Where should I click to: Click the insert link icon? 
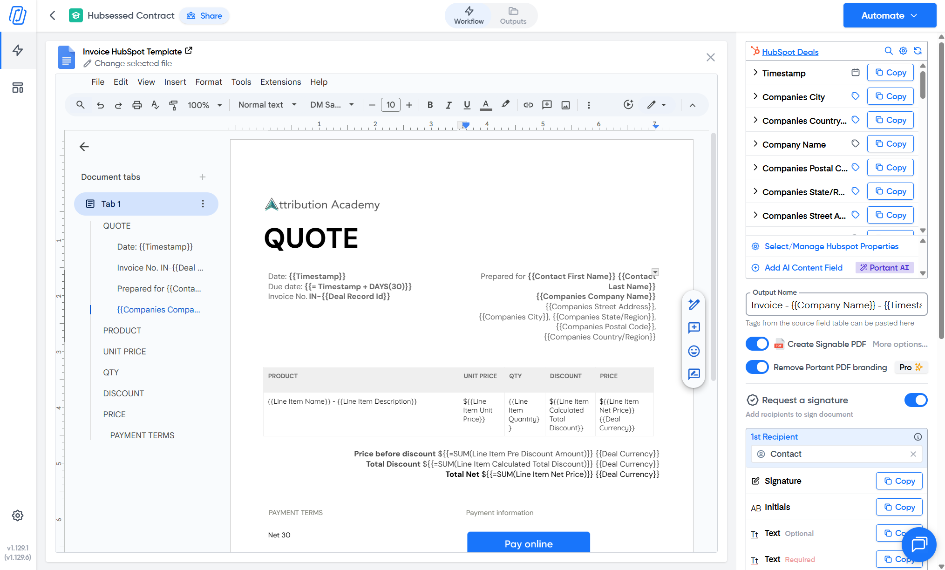[528, 105]
